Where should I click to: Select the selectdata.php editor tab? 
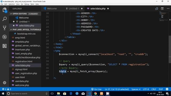[x=98, y=9]
